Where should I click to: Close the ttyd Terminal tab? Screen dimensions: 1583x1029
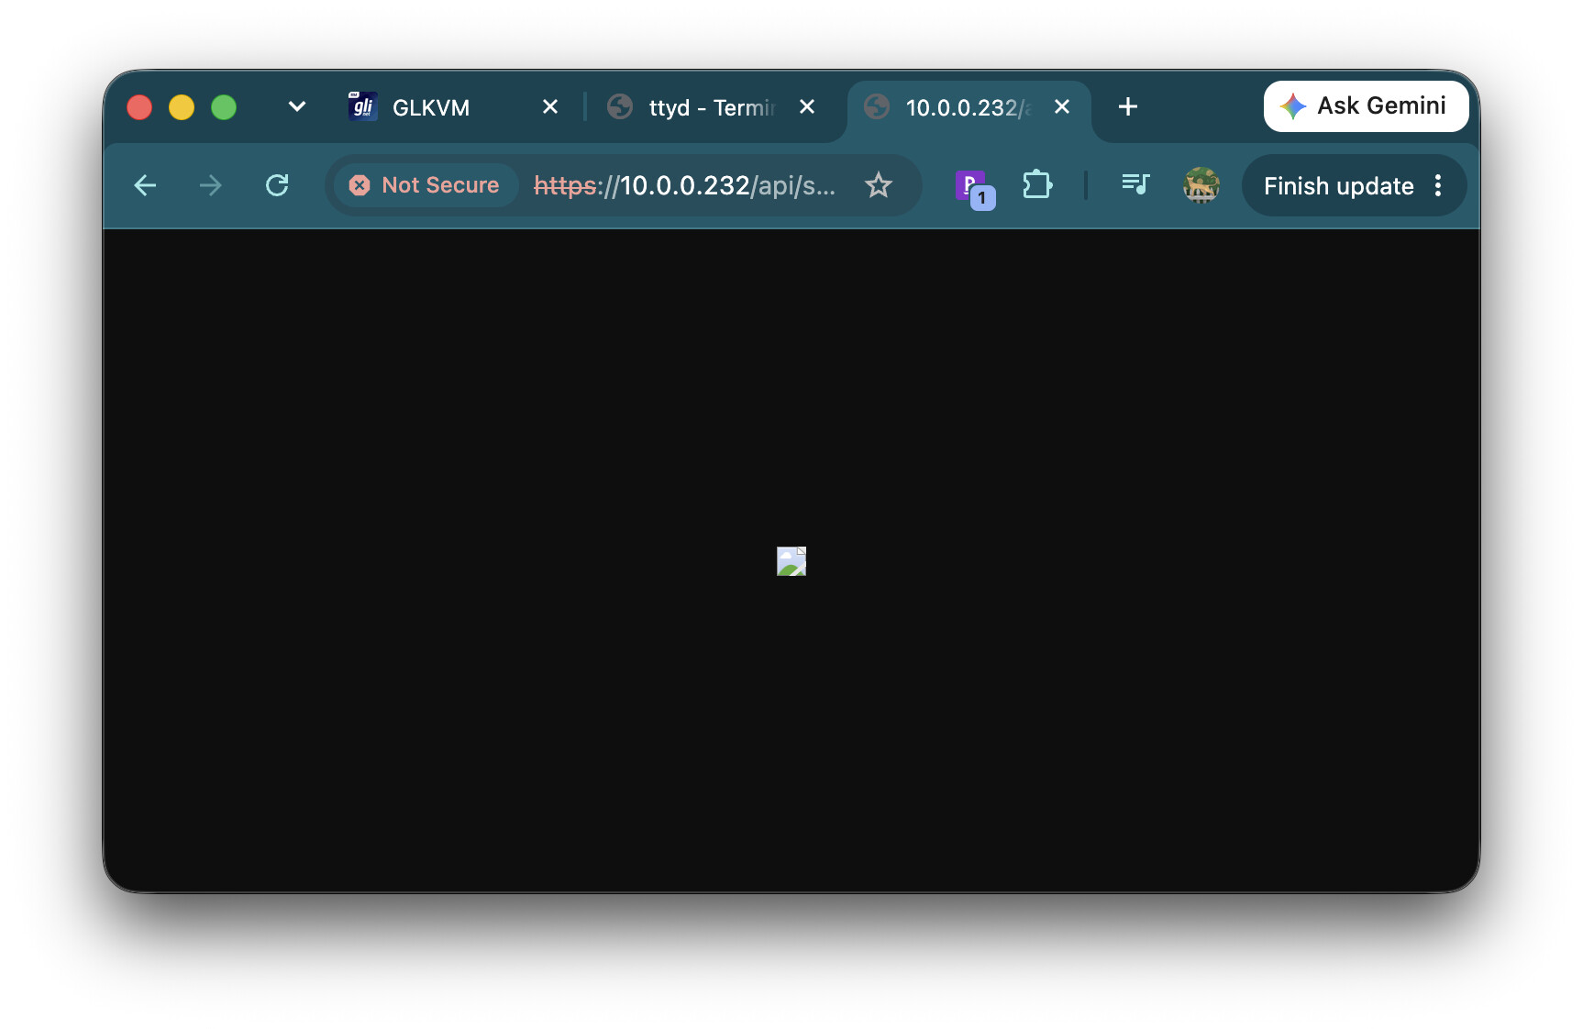coord(807,107)
